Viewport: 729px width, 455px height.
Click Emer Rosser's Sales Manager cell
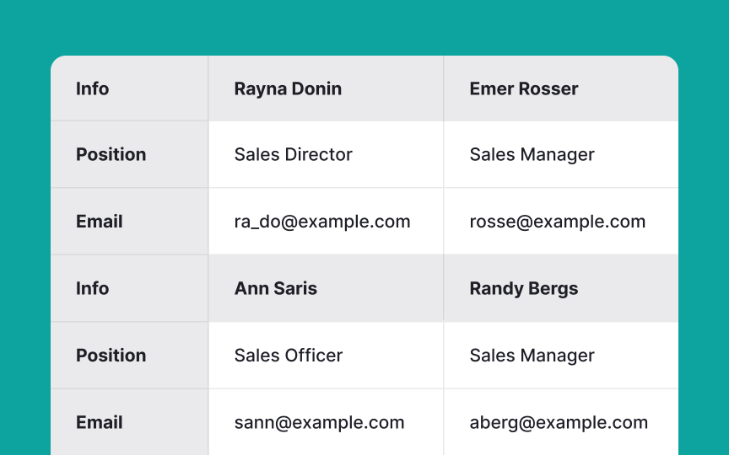click(x=532, y=155)
